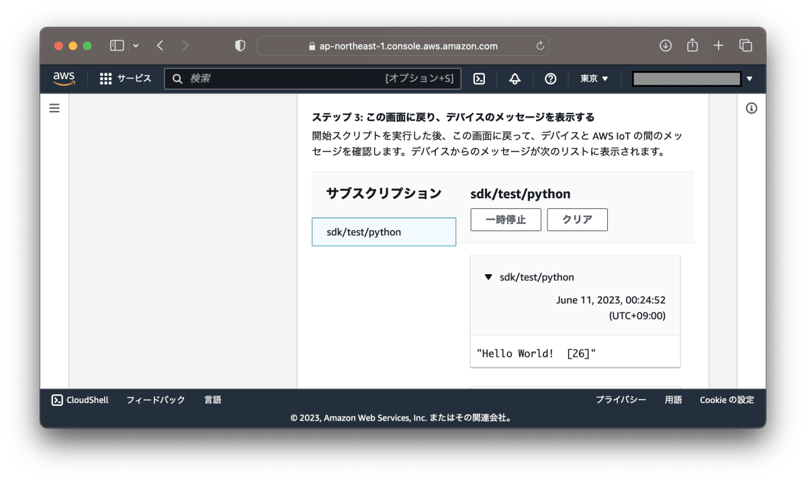Open the 用語 link

[x=673, y=400]
